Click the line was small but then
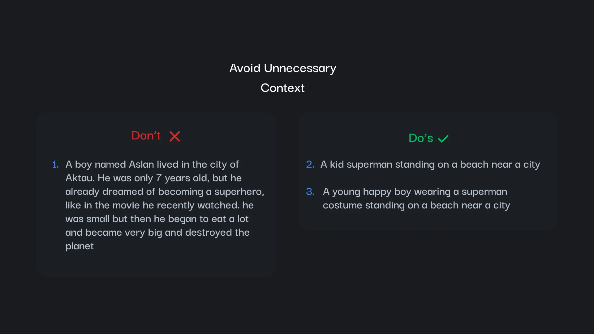Screen dimensions: 594x334 click(157, 219)
